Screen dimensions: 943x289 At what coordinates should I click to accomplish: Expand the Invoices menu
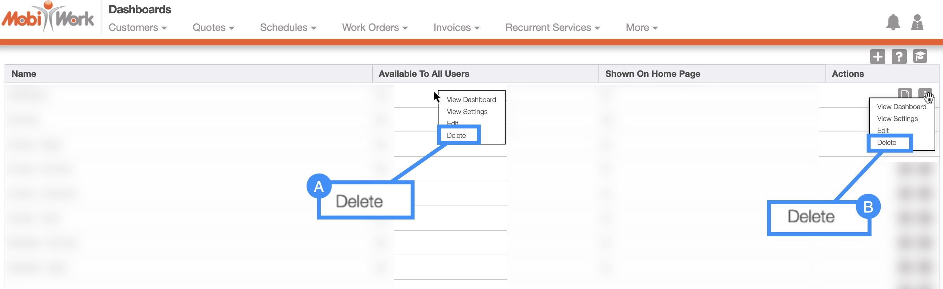456,28
